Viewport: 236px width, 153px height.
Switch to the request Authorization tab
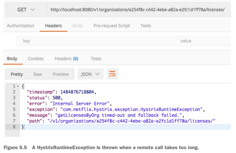tap(20, 26)
